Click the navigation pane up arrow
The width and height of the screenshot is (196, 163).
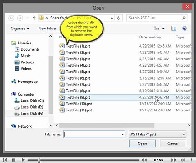51,36
